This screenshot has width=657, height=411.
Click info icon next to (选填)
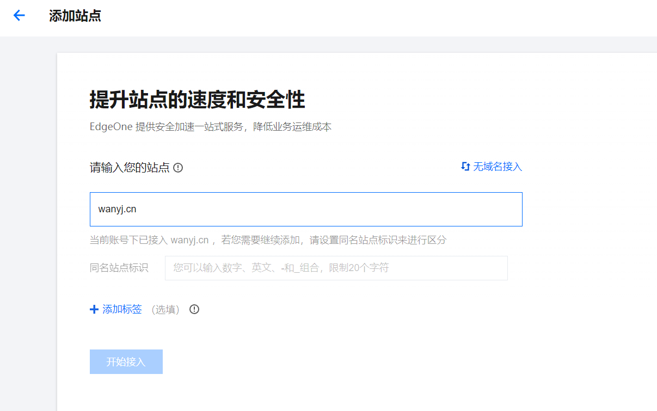click(x=194, y=309)
